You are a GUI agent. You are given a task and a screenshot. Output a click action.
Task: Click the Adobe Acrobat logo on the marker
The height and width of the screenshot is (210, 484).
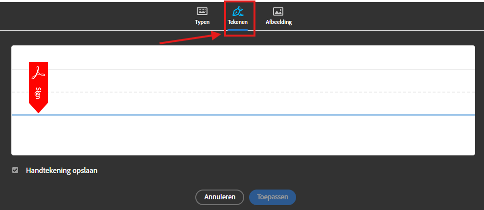point(38,73)
